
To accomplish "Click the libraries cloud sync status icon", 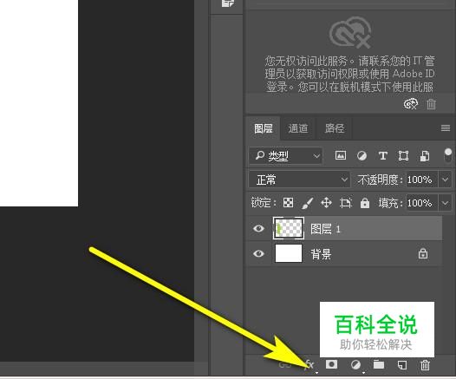I will point(411,104).
